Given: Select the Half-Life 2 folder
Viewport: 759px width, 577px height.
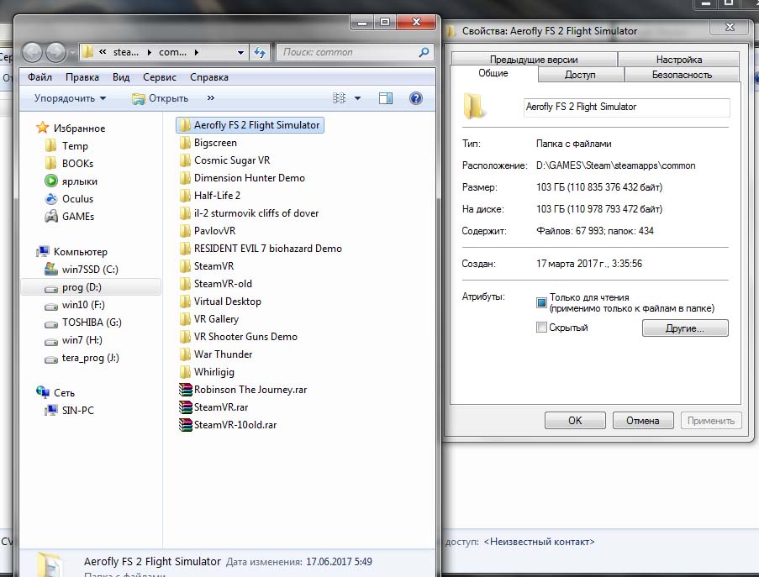Looking at the screenshot, I should coord(210,196).
